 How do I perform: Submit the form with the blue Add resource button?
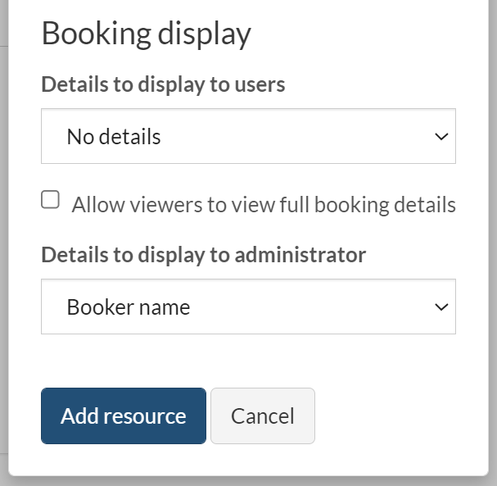pyautogui.click(x=124, y=416)
